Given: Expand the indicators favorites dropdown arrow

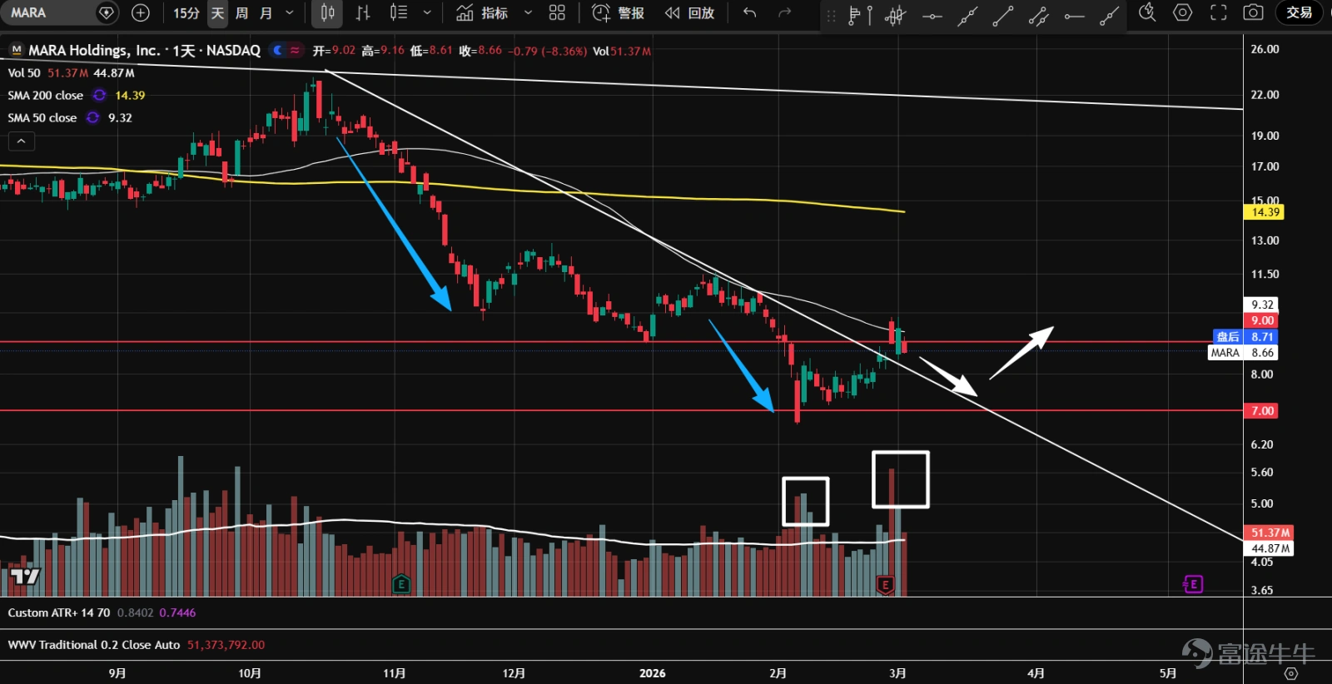Looking at the screenshot, I should pyautogui.click(x=528, y=12).
